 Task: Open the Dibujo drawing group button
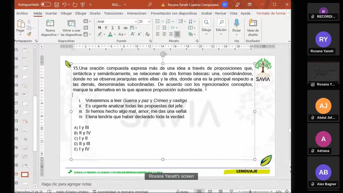(x=206, y=27)
